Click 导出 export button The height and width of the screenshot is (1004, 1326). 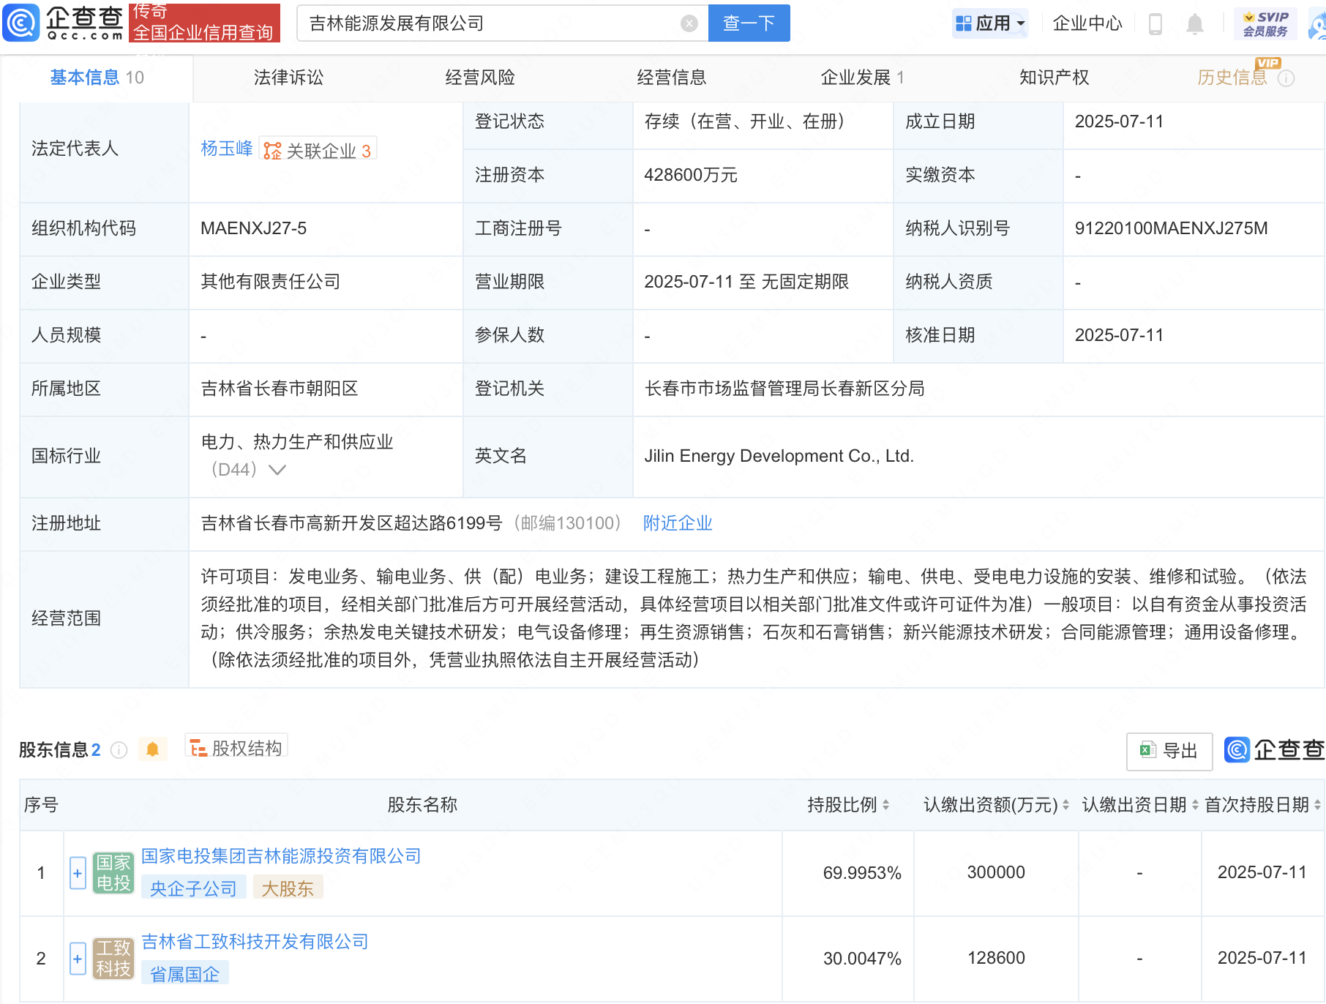(1169, 752)
